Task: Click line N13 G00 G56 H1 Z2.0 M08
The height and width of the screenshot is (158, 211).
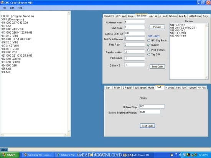Action: [x=16, y=33]
